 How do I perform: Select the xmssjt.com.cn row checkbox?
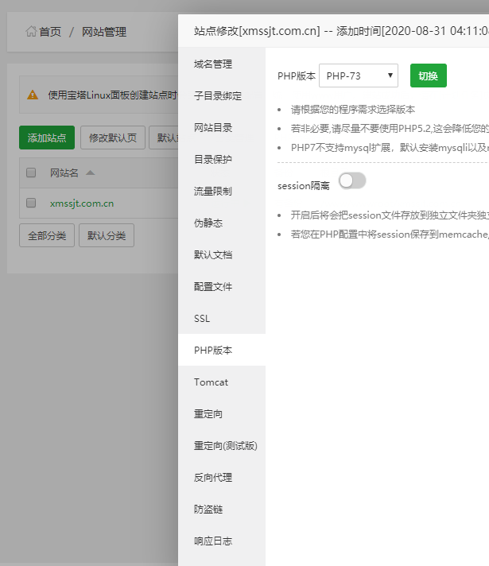click(31, 203)
